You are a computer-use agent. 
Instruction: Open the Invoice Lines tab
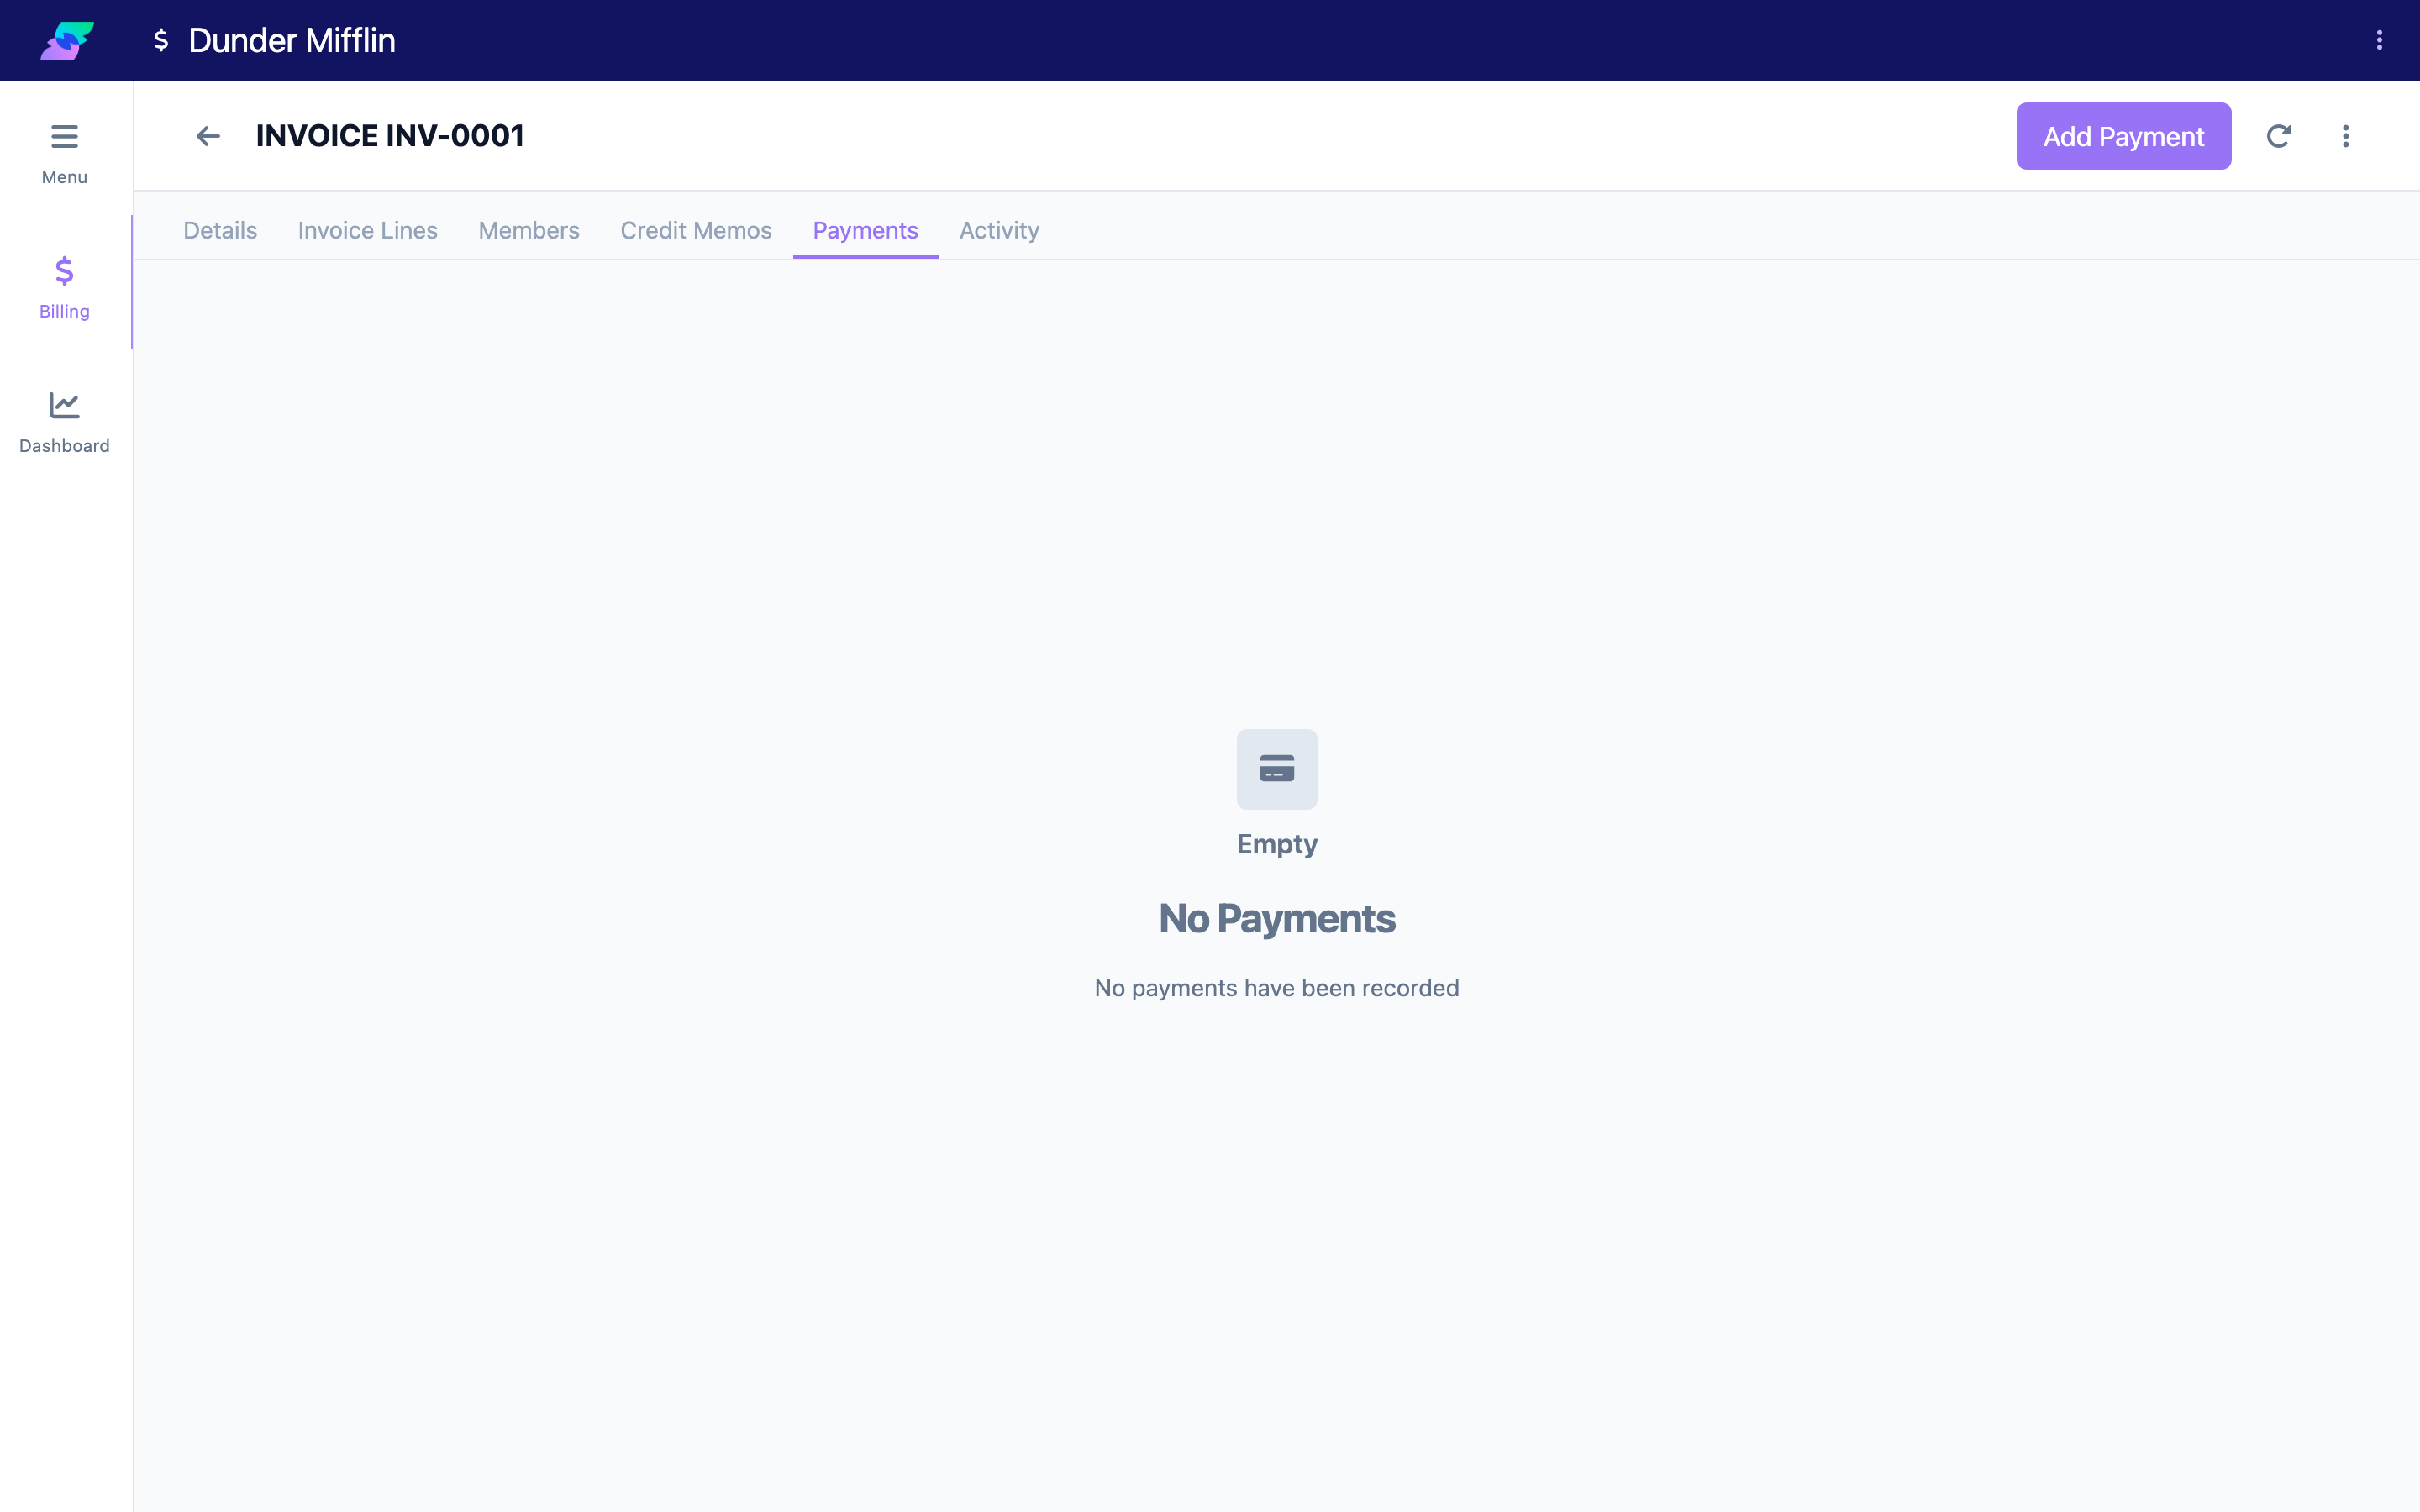367,230
